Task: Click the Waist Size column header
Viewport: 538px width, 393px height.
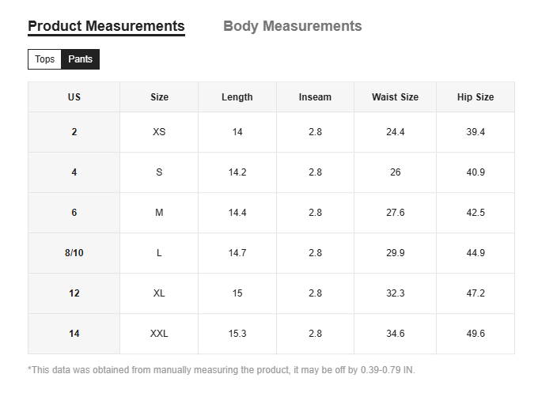Action: 395,97
